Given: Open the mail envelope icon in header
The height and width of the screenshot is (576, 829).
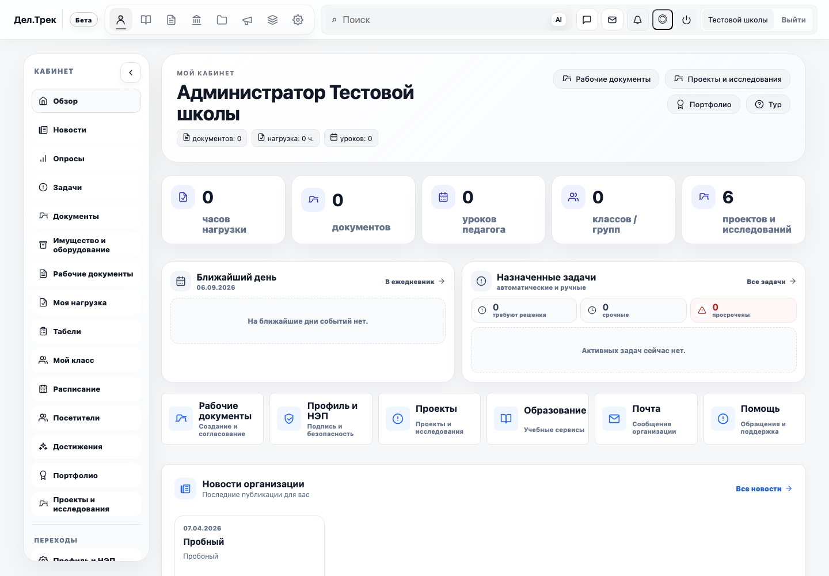Looking at the screenshot, I should [x=613, y=20].
